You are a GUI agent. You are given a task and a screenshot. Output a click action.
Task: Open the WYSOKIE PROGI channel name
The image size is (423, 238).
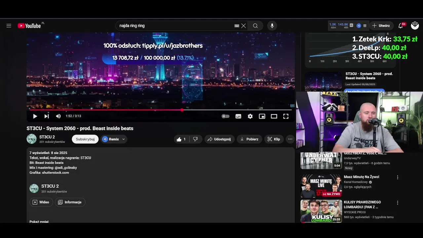(x=355, y=212)
